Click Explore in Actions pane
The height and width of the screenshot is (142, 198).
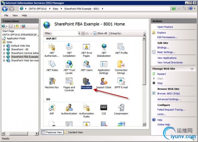(161, 33)
